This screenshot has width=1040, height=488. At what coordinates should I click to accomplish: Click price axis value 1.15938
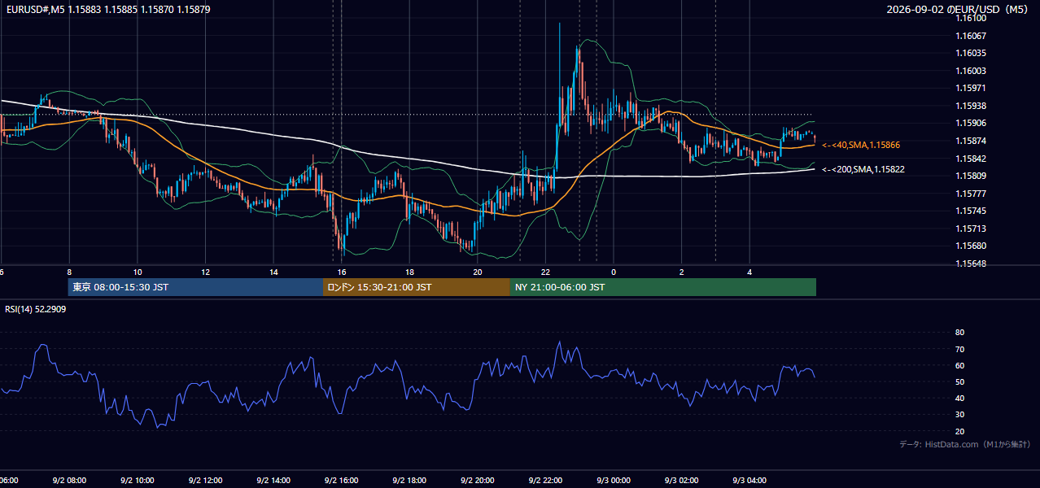[x=972, y=106]
